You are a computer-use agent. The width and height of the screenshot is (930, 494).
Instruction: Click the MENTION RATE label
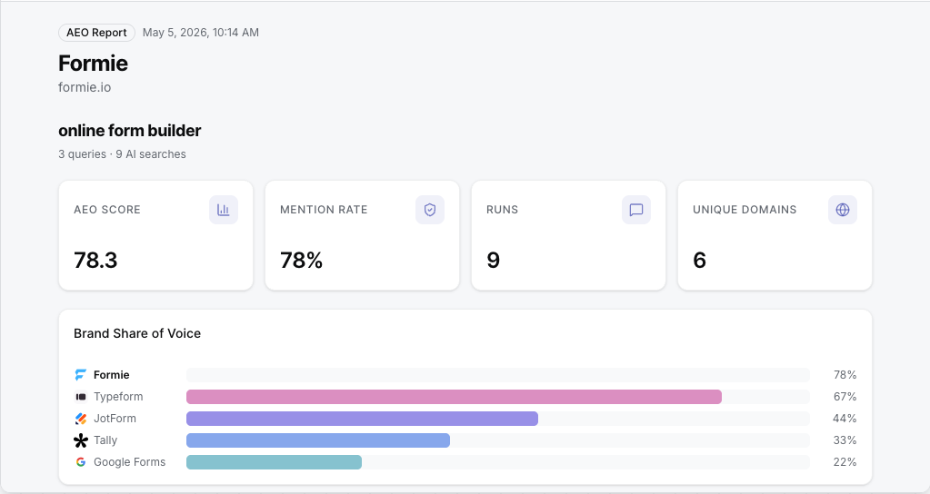(x=324, y=210)
